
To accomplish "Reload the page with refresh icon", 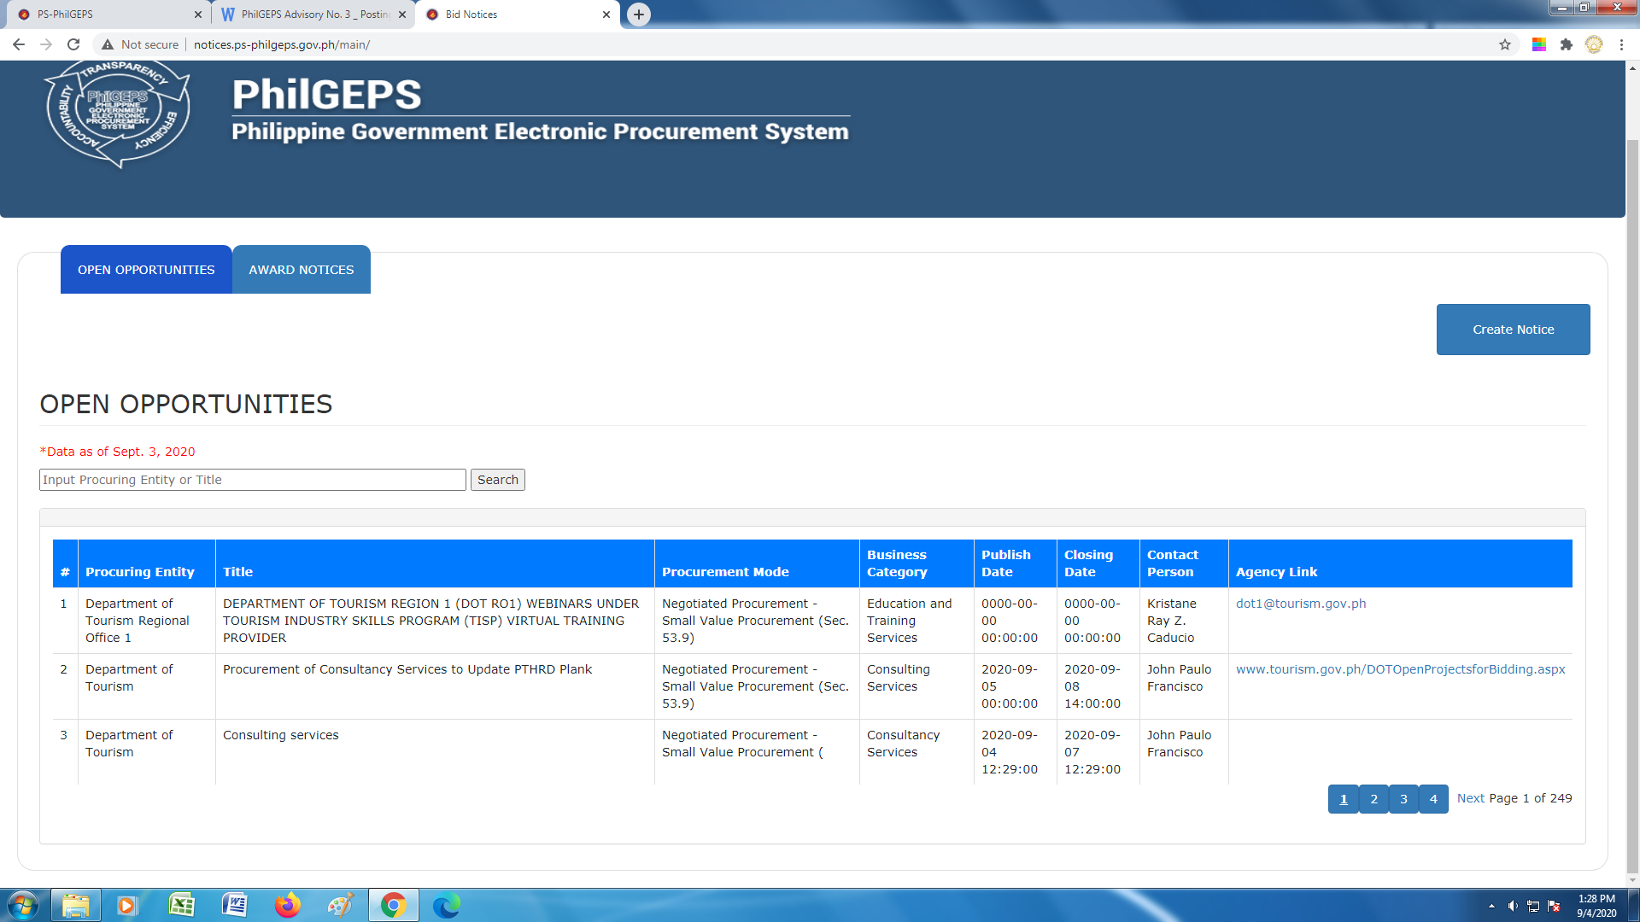I will [x=73, y=44].
